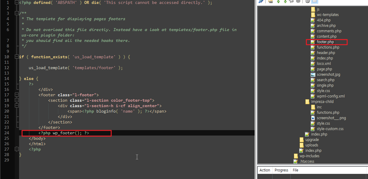Click the wc-templates folder icon
368x179 pixels.
point(313,14)
